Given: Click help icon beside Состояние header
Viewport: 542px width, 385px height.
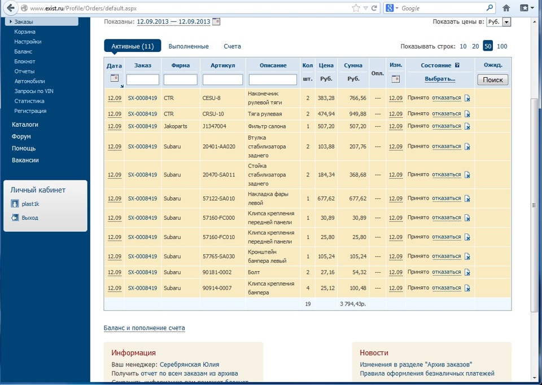Looking at the screenshot, I should click(x=457, y=65).
